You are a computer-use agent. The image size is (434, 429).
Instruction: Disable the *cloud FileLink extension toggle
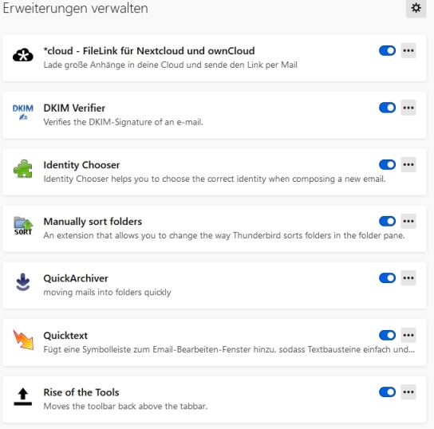pyautogui.click(x=387, y=50)
